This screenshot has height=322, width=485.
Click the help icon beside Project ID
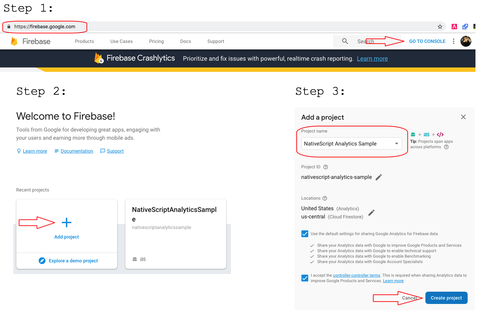coord(325,167)
